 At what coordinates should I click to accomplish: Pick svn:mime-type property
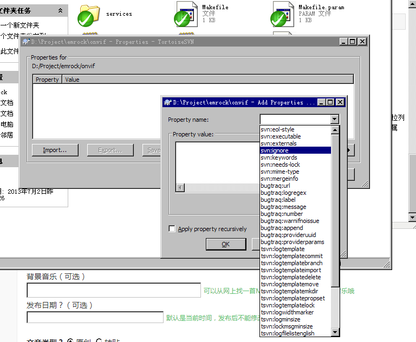tap(296, 172)
